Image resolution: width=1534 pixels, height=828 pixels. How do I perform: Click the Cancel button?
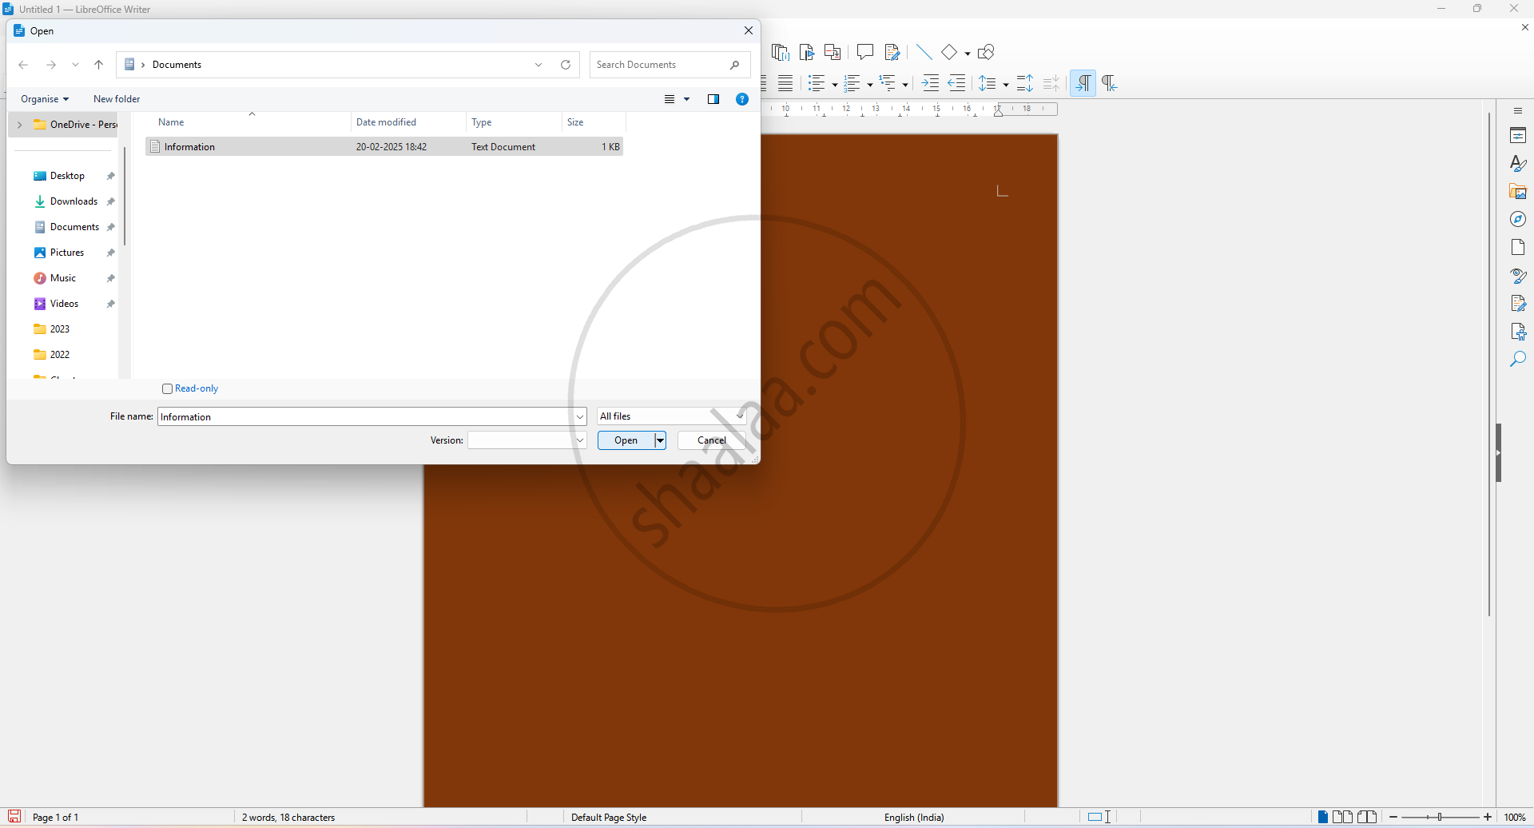click(711, 440)
